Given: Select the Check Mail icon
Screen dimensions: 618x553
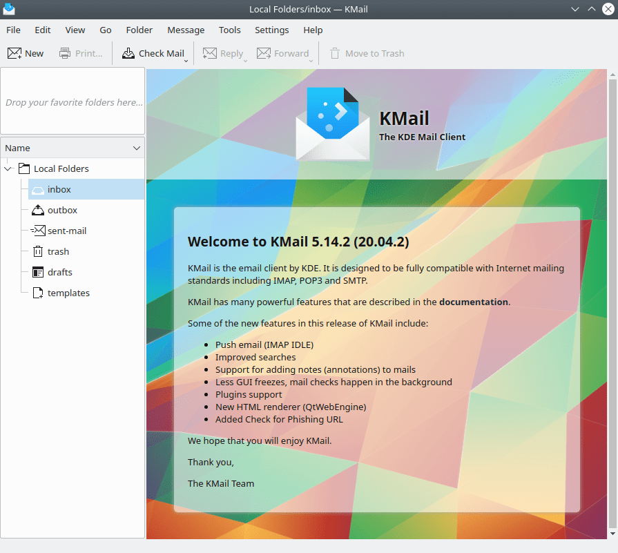Looking at the screenshot, I should point(129,52).
